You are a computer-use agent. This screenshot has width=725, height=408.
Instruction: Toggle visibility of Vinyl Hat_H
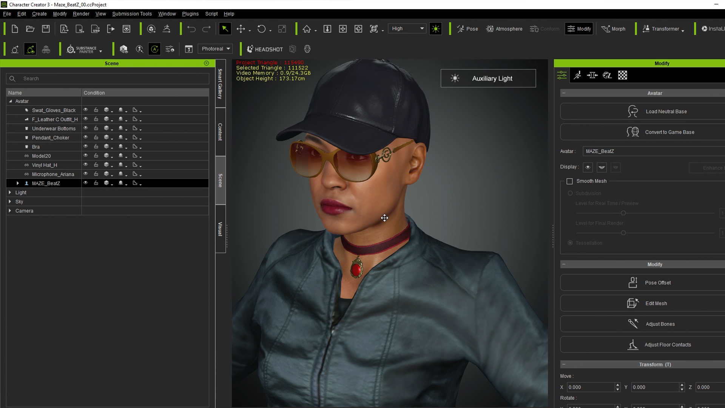[x=86, y=165]
